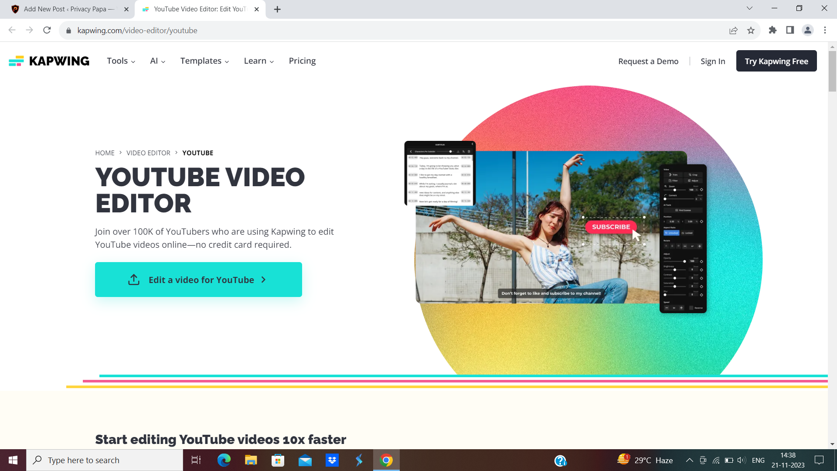Click Try Kapwing Free button
The width and height of the screenshot is (837, 471).
[x=776, y=61]
